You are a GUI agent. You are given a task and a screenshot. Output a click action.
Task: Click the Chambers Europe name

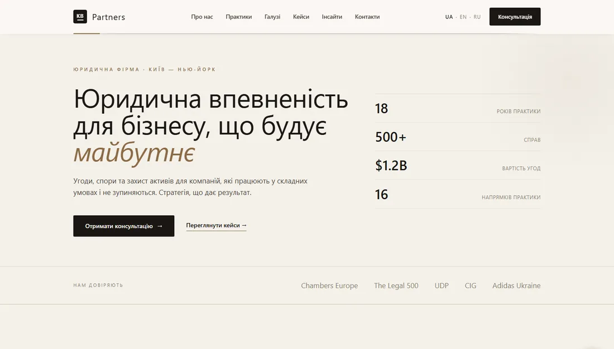click(329, 285)
